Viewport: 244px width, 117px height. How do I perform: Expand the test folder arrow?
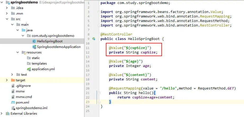click(x=12, y=75)
